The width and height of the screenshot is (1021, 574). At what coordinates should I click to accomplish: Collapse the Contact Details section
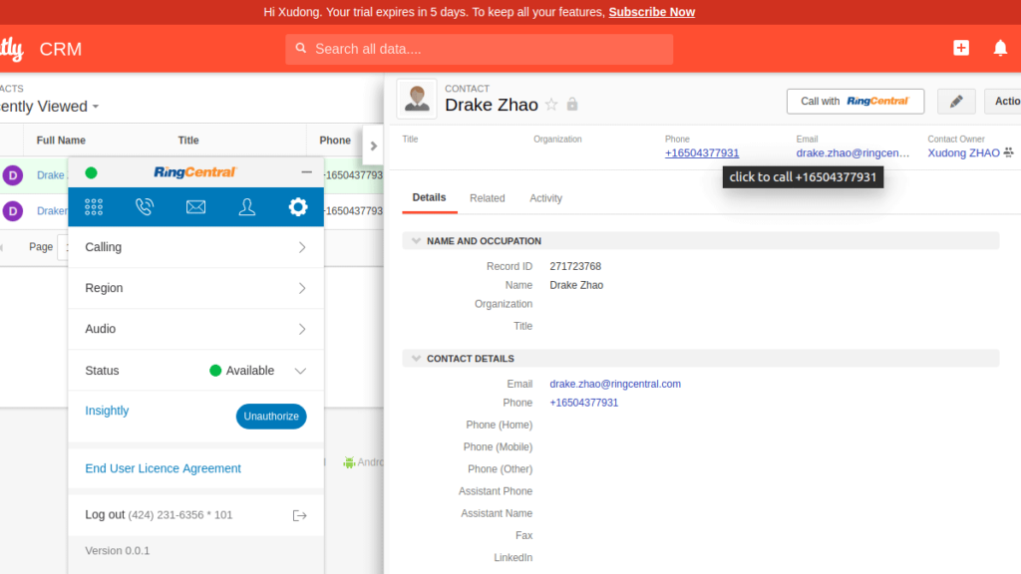tap(416, 359)
